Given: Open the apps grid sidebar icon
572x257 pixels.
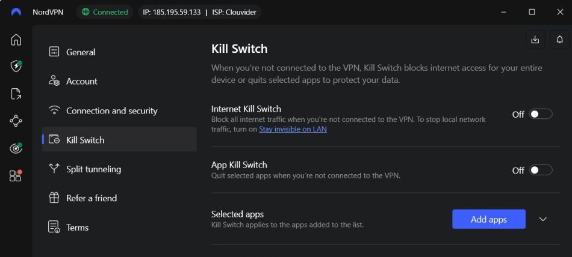Looking at the screenshot, I should [x=16, y=175].
